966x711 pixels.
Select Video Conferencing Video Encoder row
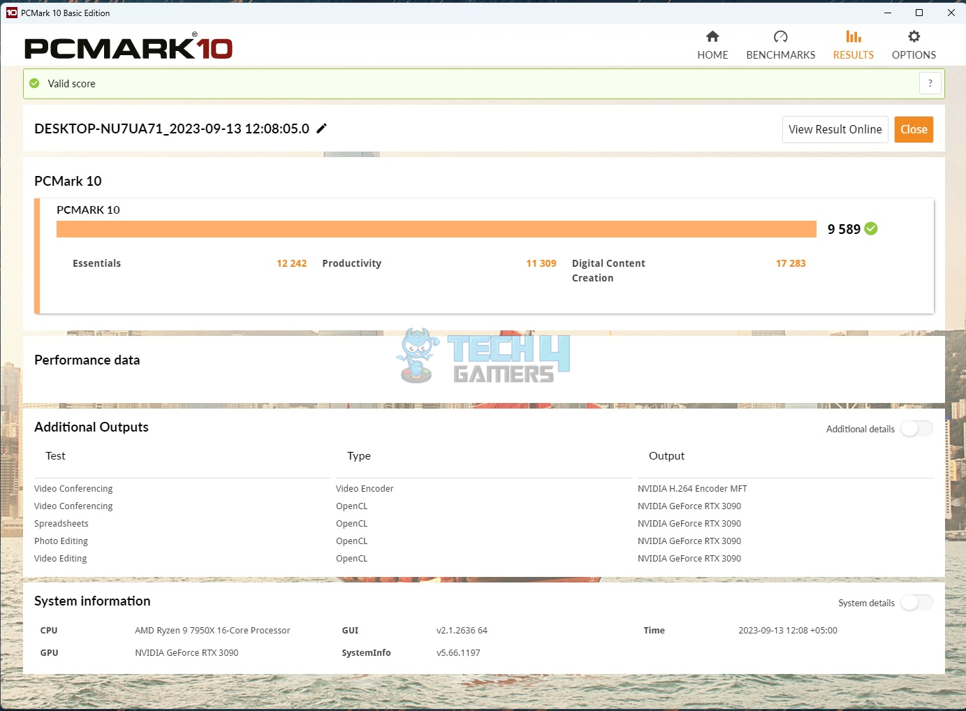tap(483, 488)
